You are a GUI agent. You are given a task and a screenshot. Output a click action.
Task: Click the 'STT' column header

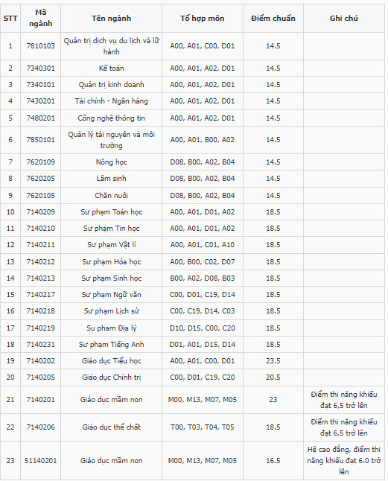coord(10,19)
